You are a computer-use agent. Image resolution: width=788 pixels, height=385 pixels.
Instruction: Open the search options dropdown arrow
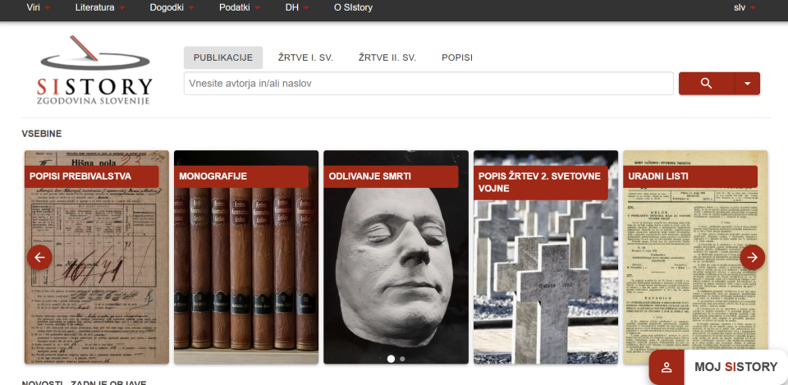point(747,84)
